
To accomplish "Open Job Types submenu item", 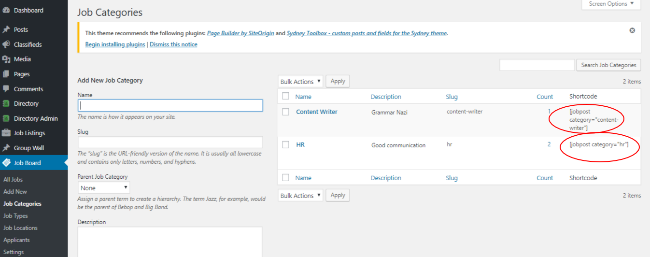I will pos(15,216).
